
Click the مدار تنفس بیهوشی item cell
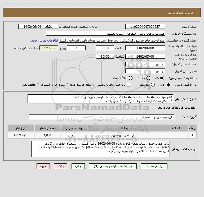(125, 135)
